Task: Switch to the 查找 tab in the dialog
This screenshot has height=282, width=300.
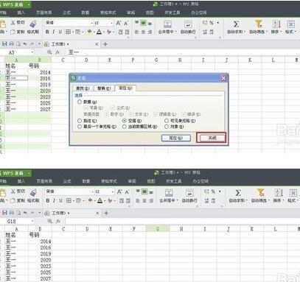Action: coord(83,88)
